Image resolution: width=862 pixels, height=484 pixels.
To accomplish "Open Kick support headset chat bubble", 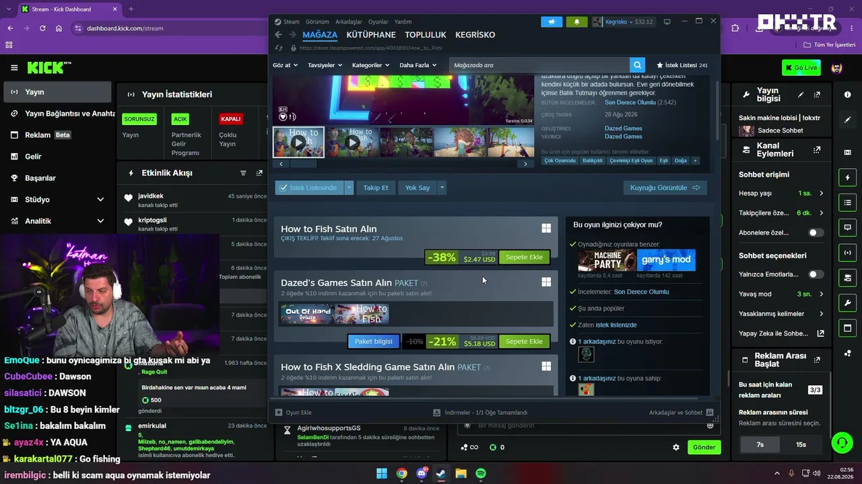I will coord(842,443).
